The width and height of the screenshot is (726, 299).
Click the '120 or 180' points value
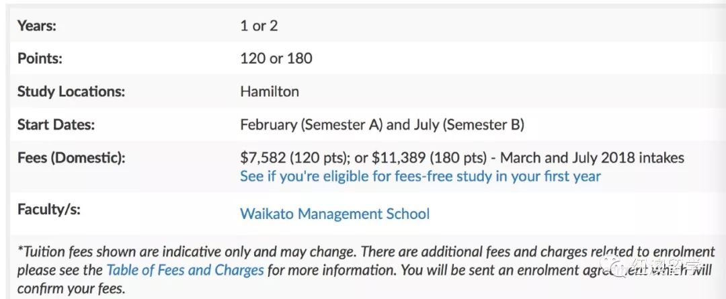[x=276, y=58]
